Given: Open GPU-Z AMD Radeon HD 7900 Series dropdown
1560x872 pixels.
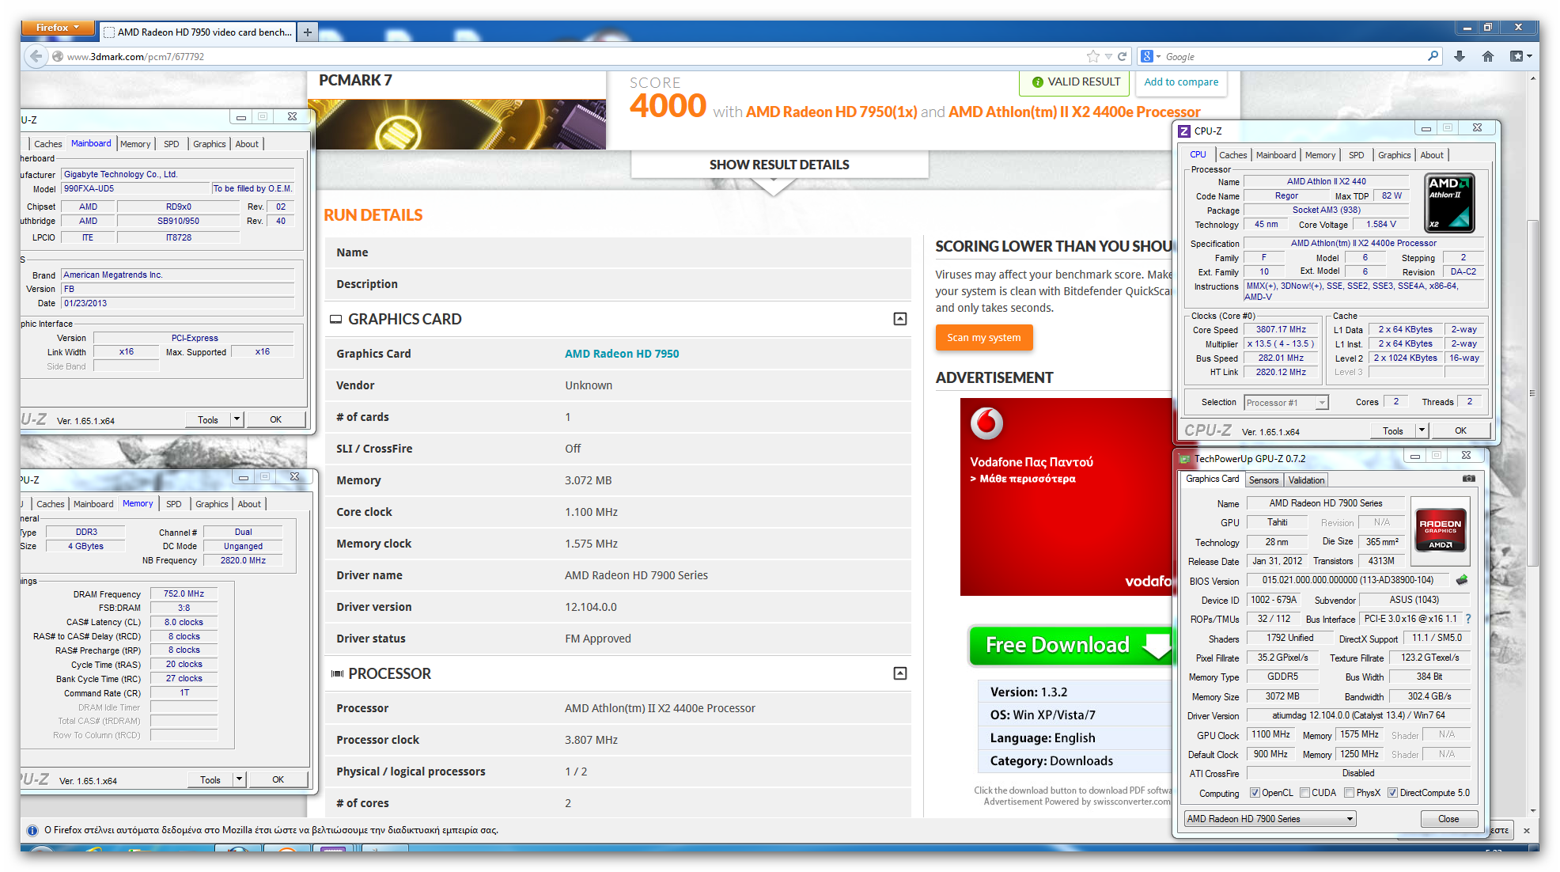Looking at the screenshot, I should pyautogui.click(x=1270, y=819).
